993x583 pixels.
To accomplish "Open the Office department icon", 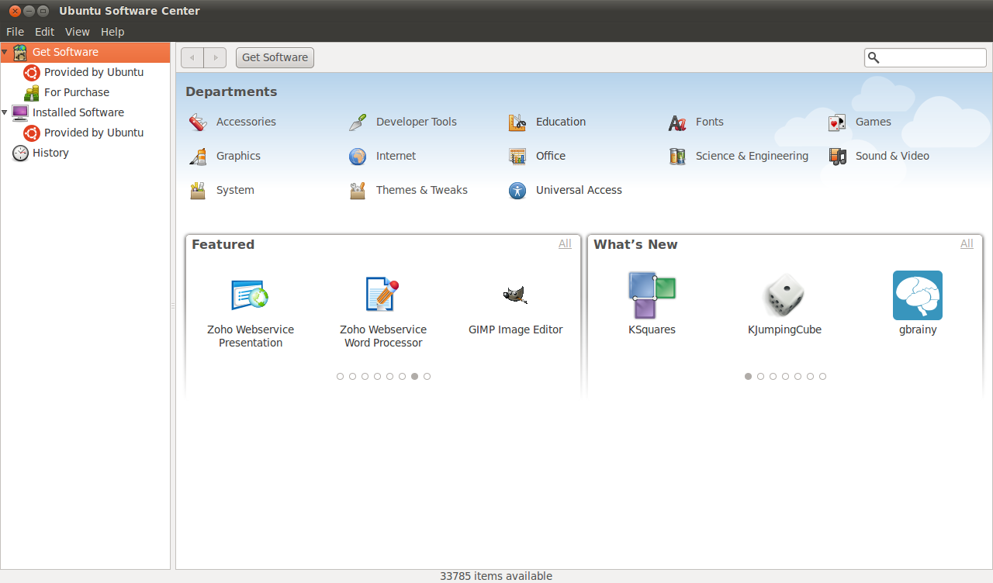I will (x=517, y=156).
